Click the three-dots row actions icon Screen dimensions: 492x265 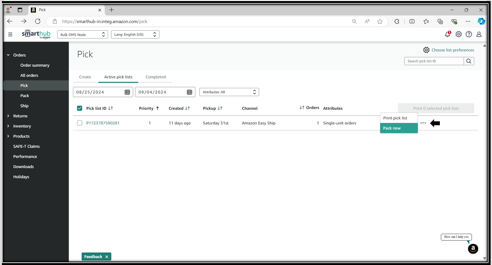click(423, 123)
